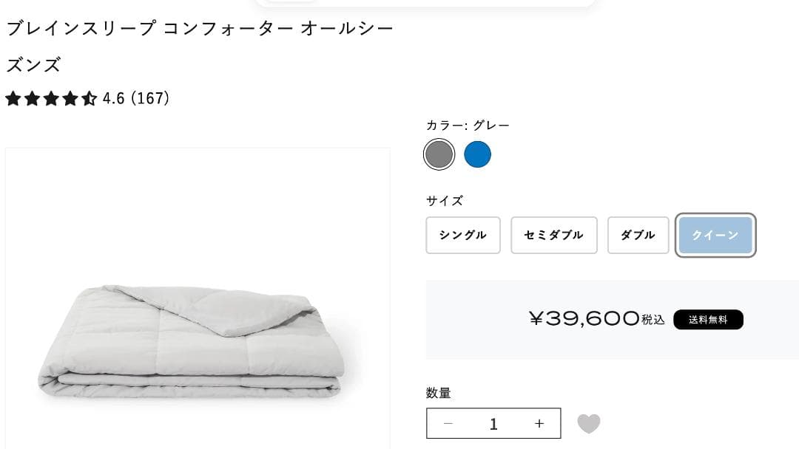The image size is (799, 449).
Task: Select the blue color swatch
Action: click(477, 154)
